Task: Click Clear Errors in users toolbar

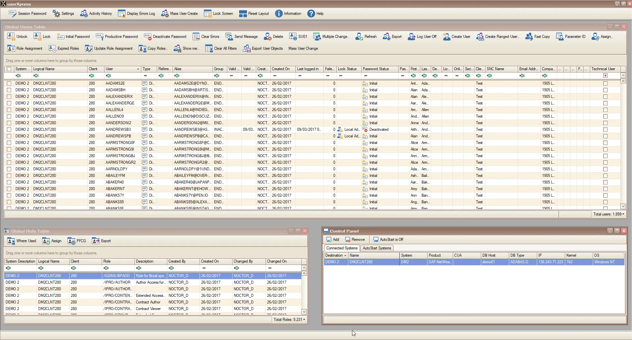Action: [206, 37]
